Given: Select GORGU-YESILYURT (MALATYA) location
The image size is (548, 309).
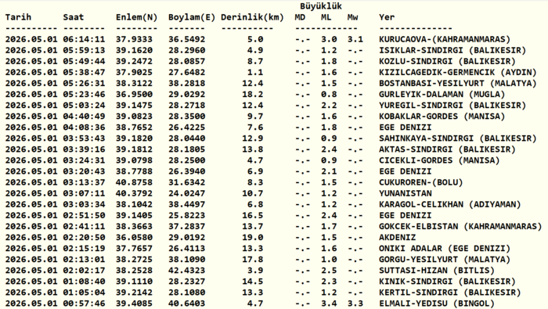Looking at the screenshot, I should coord(445,260).
